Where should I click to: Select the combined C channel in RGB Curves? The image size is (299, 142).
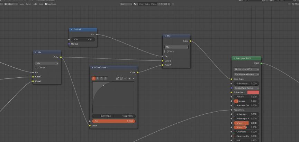click(x=94, y=78)
